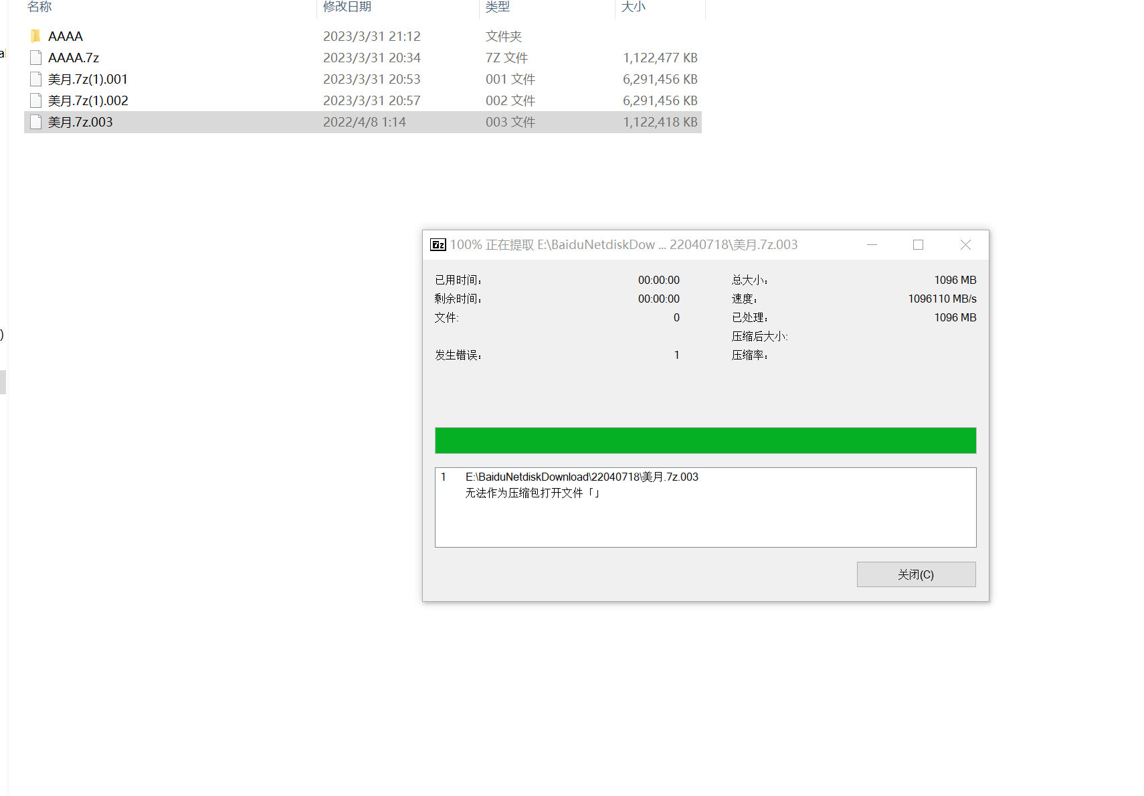1144x796 pixels.
Task: Select the AAAA folder name
Action: pos(66,36)
